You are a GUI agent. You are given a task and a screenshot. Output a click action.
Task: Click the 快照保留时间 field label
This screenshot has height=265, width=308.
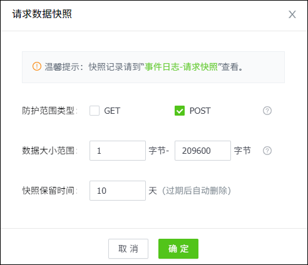(x=49, y=191)
